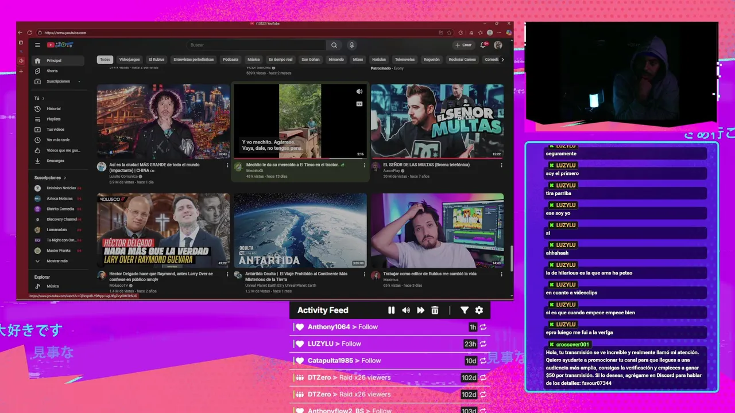Select the Videojuegos filter chip

(130, 60)
